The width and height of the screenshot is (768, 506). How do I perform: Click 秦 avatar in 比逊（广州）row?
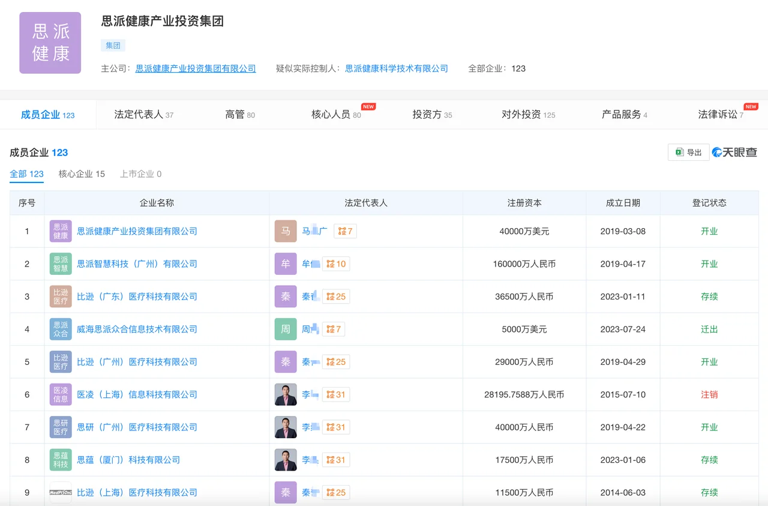pos(286,362)
